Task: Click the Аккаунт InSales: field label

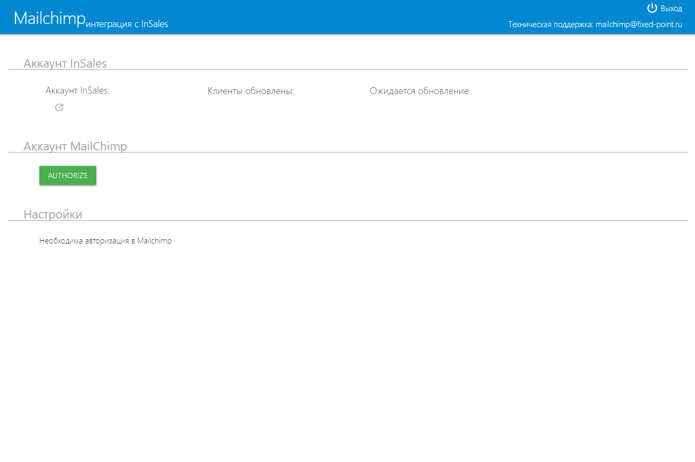Action: pyautogui.click(x=78, y=90)
